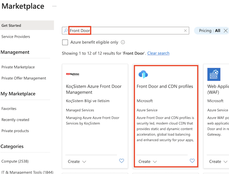Open KoçSistem Azure Front Door Management title
This screenshot has height=174, width=229.
click(x=94, y=89)
